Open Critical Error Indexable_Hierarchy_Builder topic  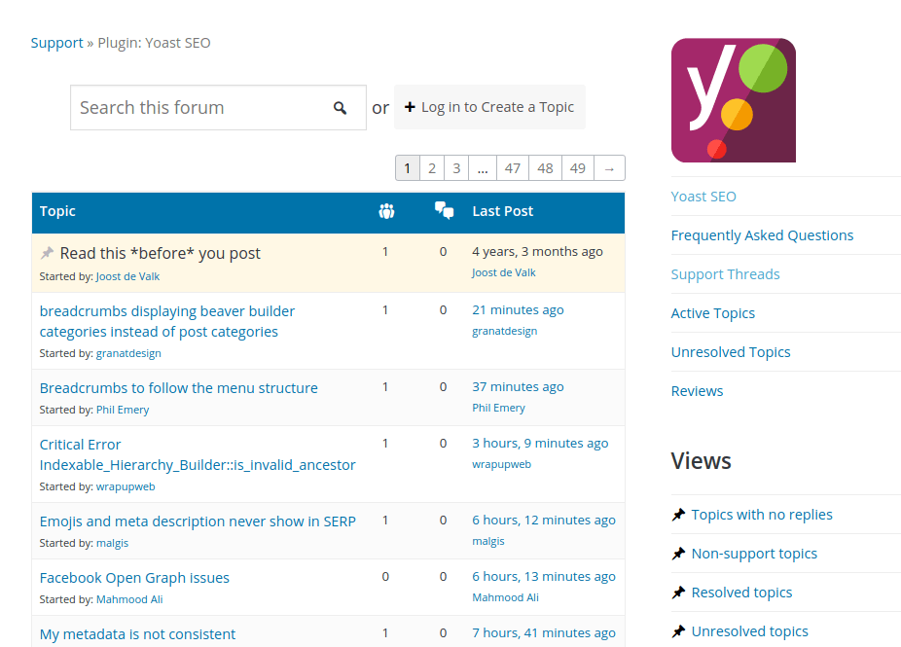point(198,455)
